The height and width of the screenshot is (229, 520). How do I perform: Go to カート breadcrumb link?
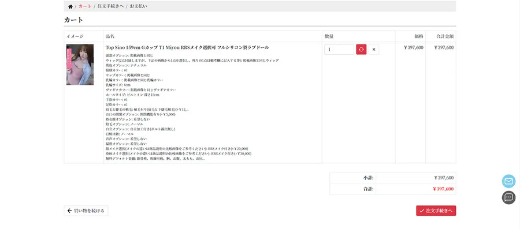click(x=85, y=6)
